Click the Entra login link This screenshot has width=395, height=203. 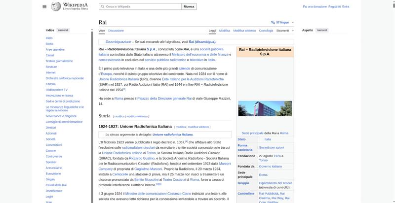[346, 6]
